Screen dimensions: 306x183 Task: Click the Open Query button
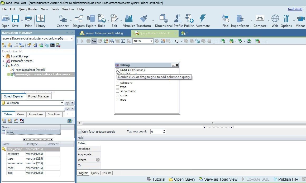click(182, 179)
